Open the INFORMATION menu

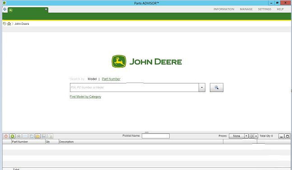pyautogui.click(x=224, y=9)
